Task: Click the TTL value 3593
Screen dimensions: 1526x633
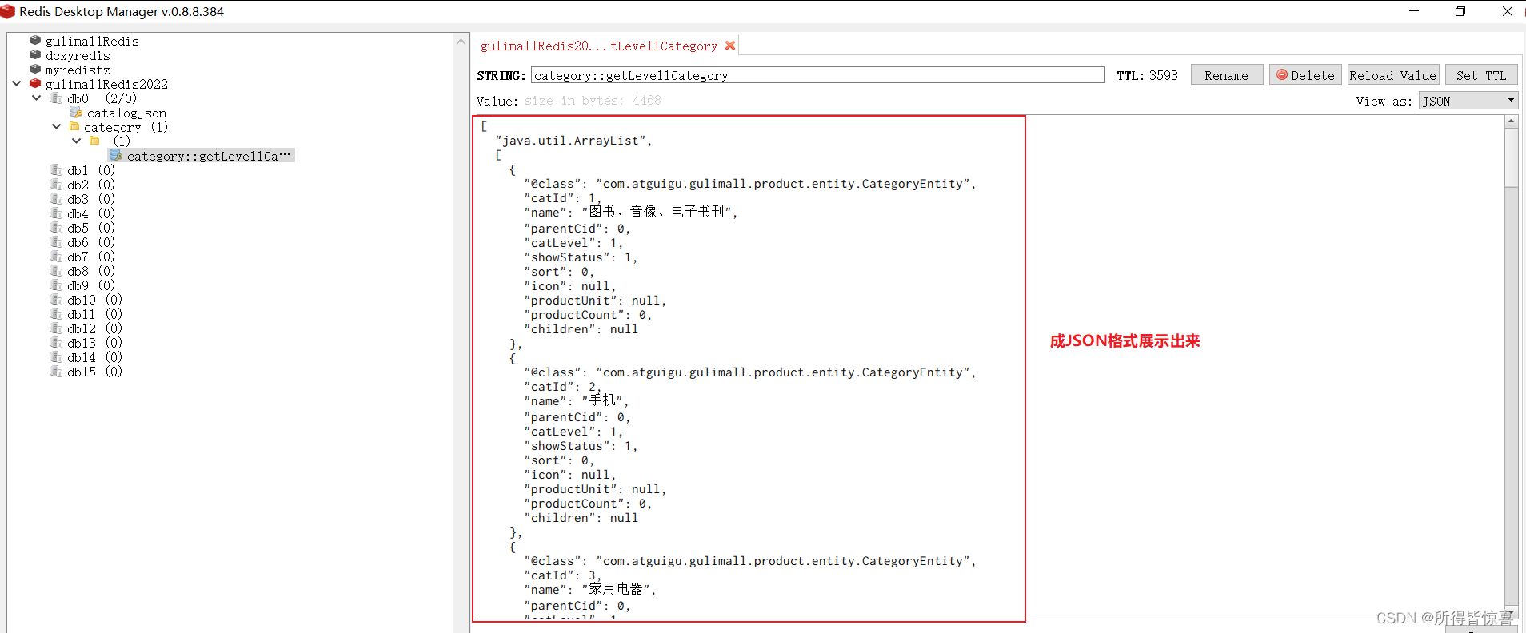Action: (1164, 75)
